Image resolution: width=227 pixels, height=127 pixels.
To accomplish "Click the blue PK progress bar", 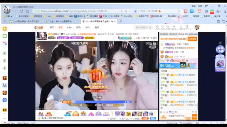I will tap(97, 102).
